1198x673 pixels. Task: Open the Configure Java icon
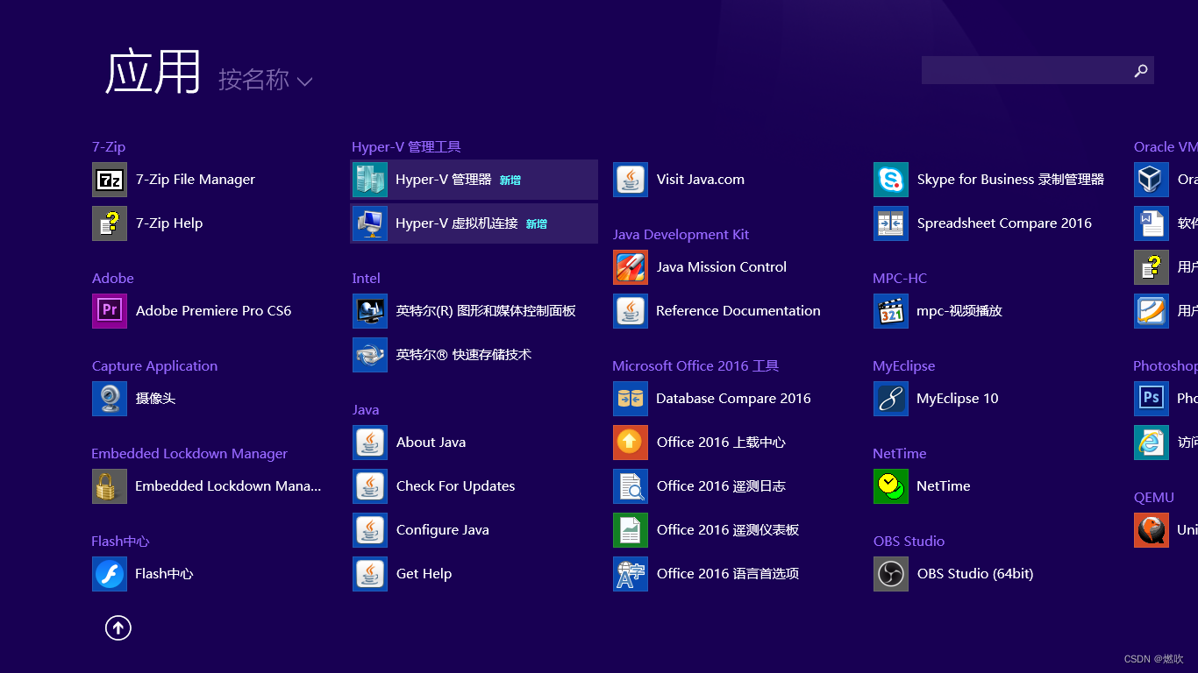[x=370, y=530]
